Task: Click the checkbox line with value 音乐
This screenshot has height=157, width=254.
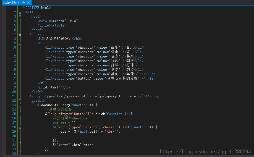Action: coord(94,48)
